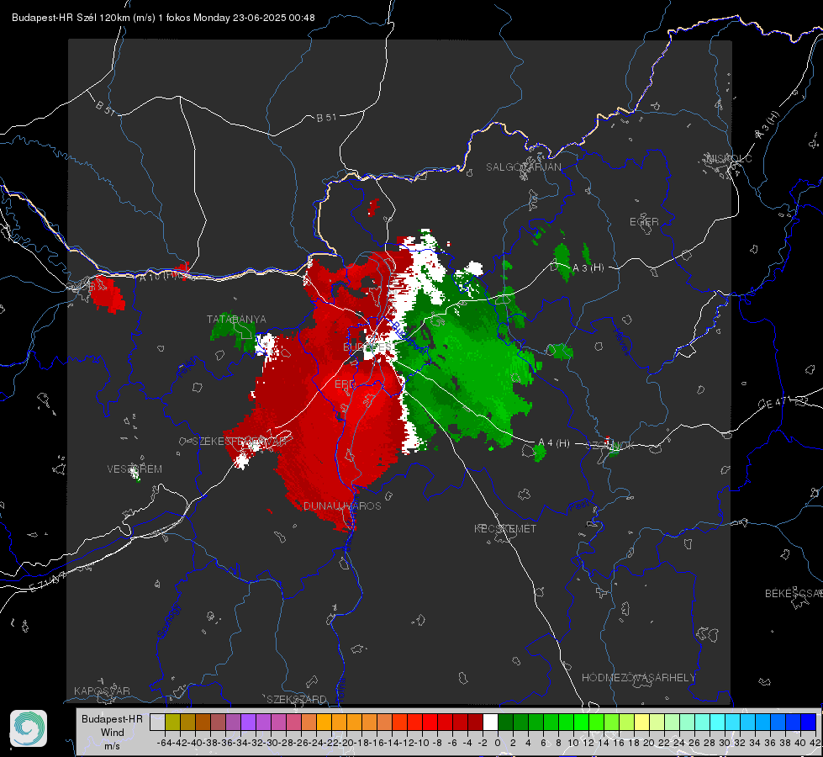The image size is (823, 757).
Task: Click the KECSKEMÉT city label
Action: [505, 528]
